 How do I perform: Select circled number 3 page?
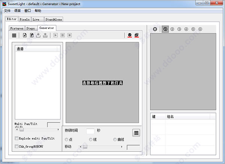179,29
